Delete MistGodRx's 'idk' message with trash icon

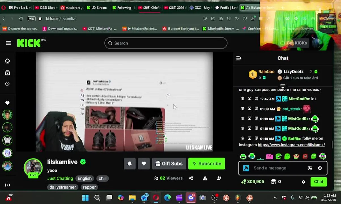coord(242,99)
